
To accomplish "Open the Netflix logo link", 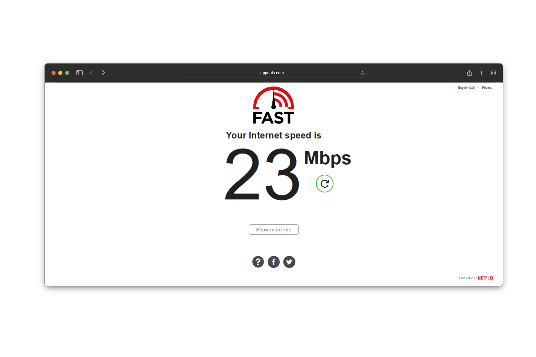I will coord(485,278).
